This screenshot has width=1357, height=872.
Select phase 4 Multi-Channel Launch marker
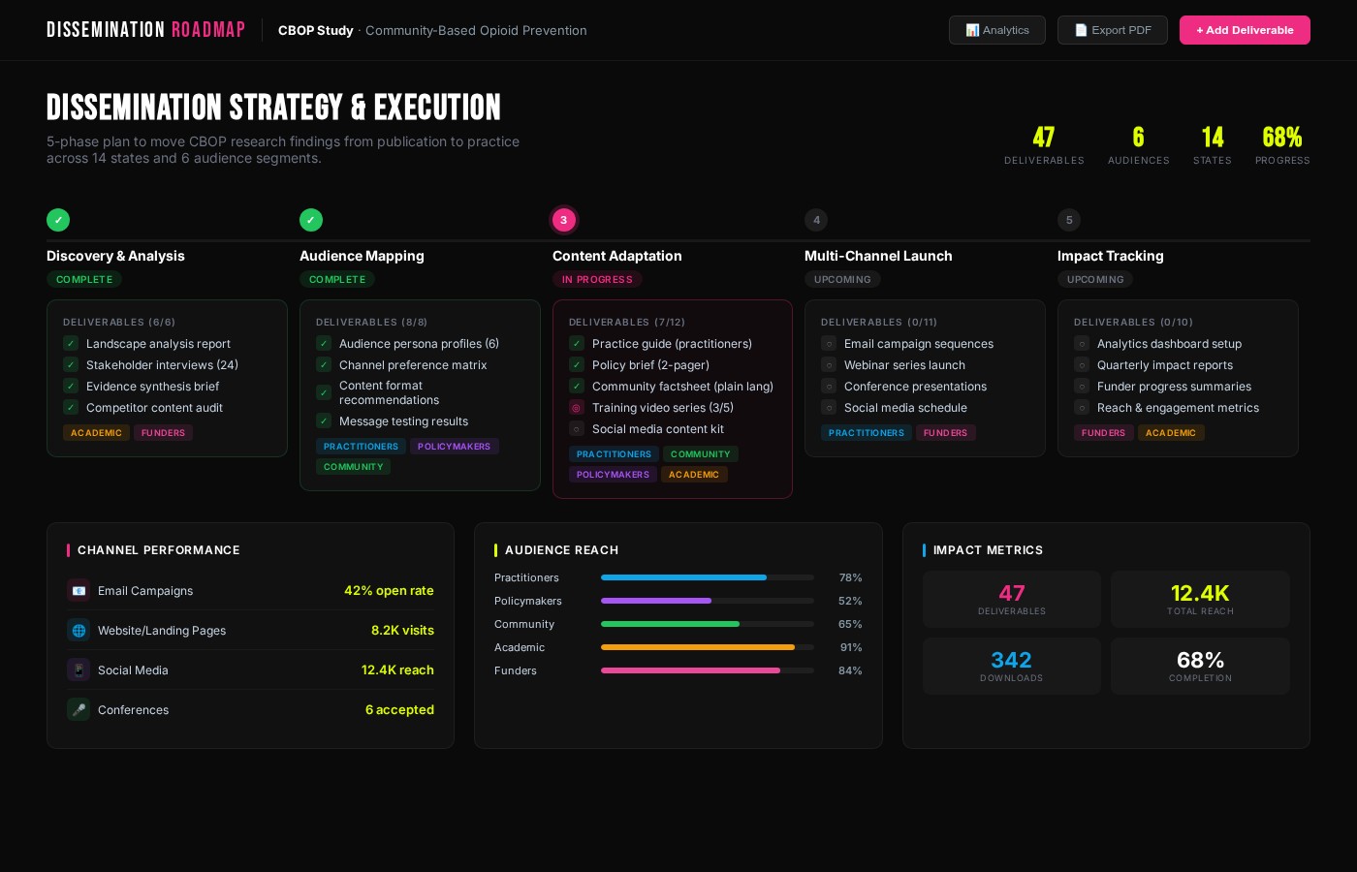pos(816,220)
